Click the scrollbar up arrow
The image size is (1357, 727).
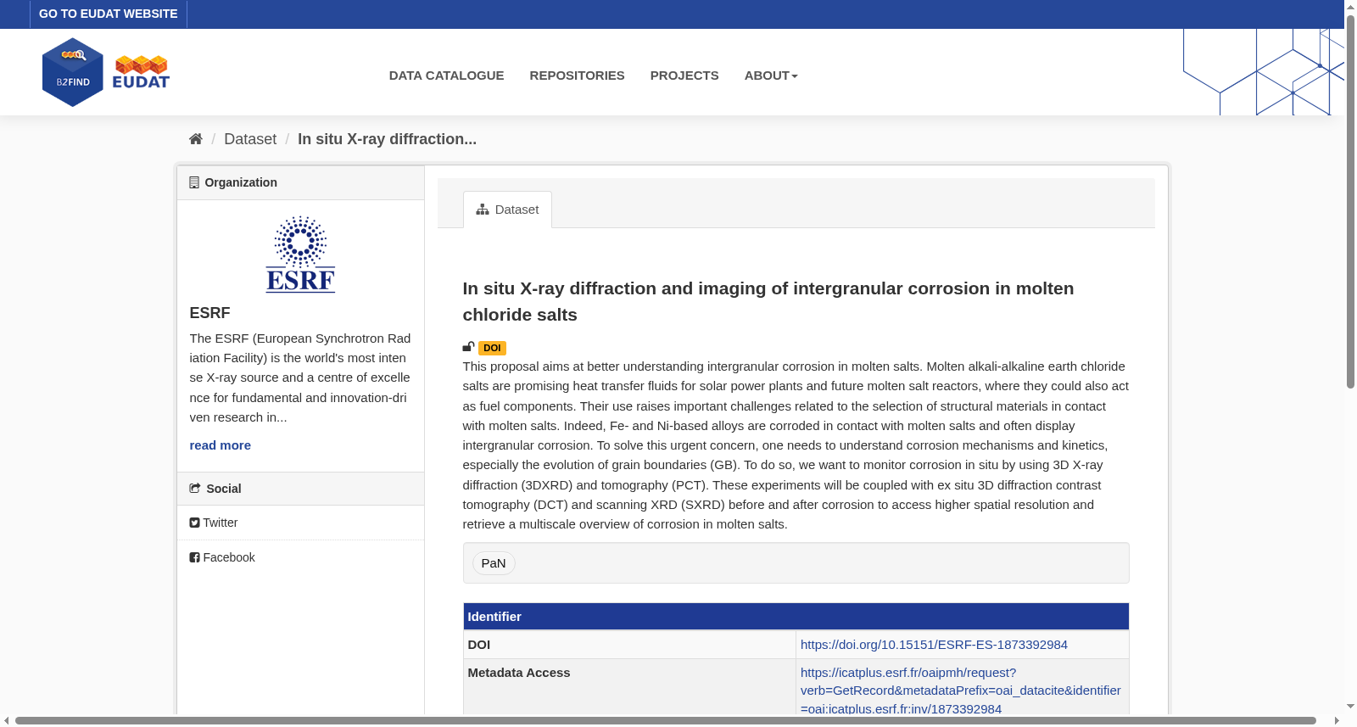pos(1350,7)
